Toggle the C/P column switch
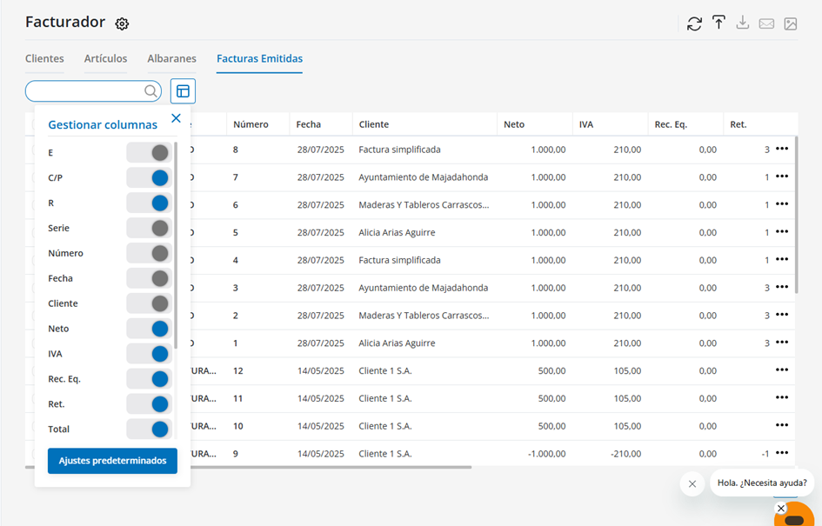This screenshot has height=526, width=822. pyautogui.click(x=149, y=177)
